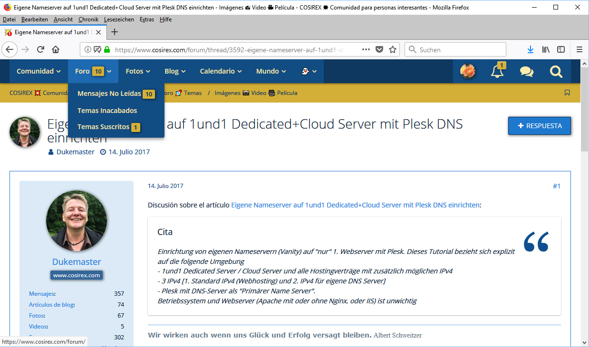Bookmark this page with star icon
This screenshot has width=589, height=347.
tap(393, 49)
